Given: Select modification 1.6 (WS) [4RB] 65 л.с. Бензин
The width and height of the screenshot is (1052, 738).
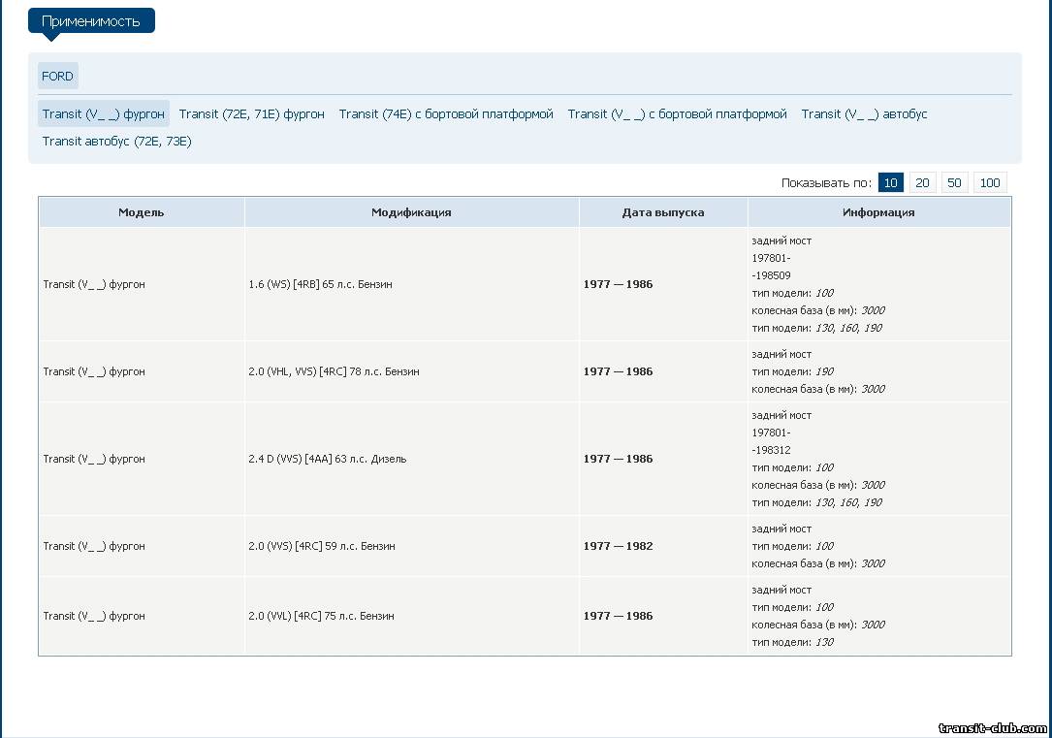Looking at the screenshot, I should [x=320, y=284].
